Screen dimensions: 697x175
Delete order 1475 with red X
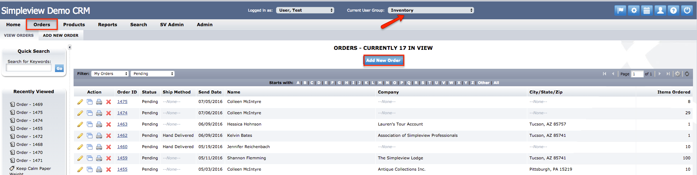click(109, 102)
